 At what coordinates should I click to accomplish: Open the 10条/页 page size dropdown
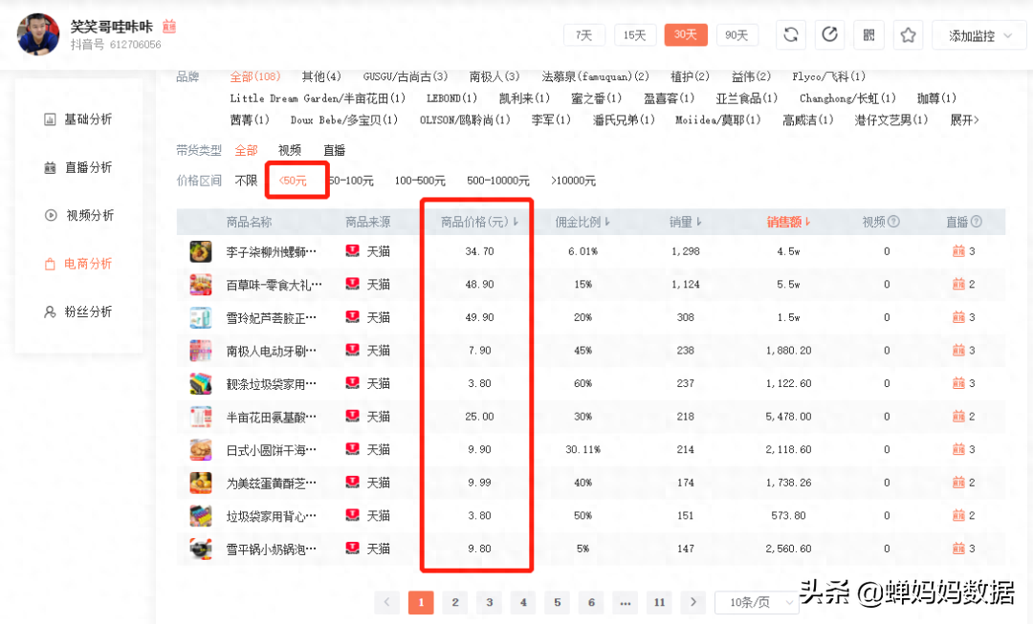[x=758, y=602]
